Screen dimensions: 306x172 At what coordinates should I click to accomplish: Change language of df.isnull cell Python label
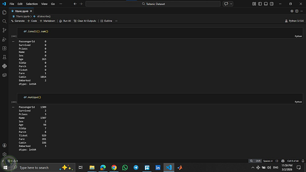298,36
